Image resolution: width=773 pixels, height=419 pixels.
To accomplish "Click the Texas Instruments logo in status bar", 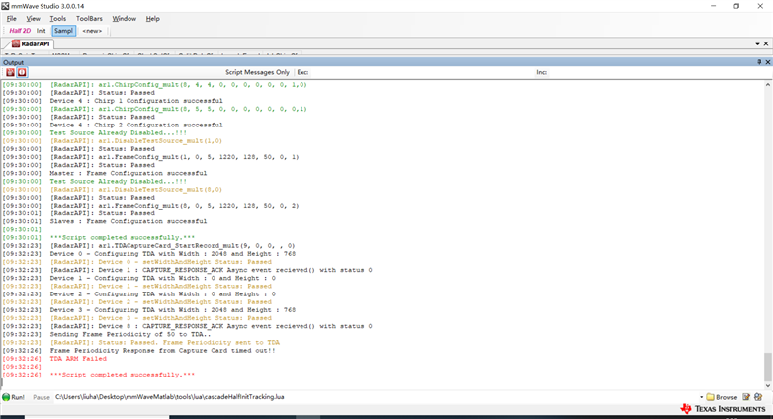I will click(x=723, y=409).
